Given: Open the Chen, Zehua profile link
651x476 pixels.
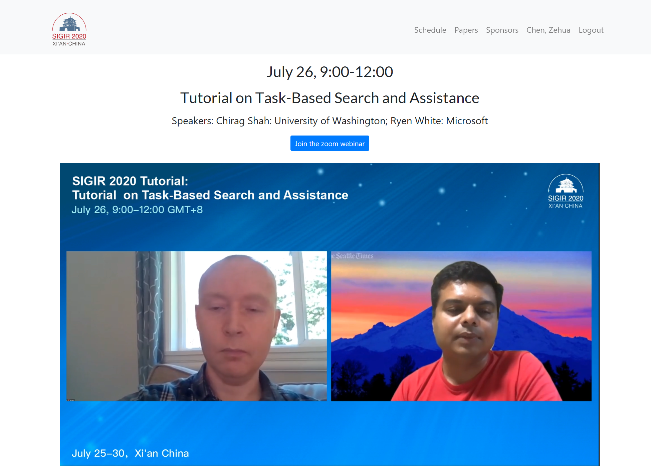Looking at the screenshot, I should pos(548,30).
